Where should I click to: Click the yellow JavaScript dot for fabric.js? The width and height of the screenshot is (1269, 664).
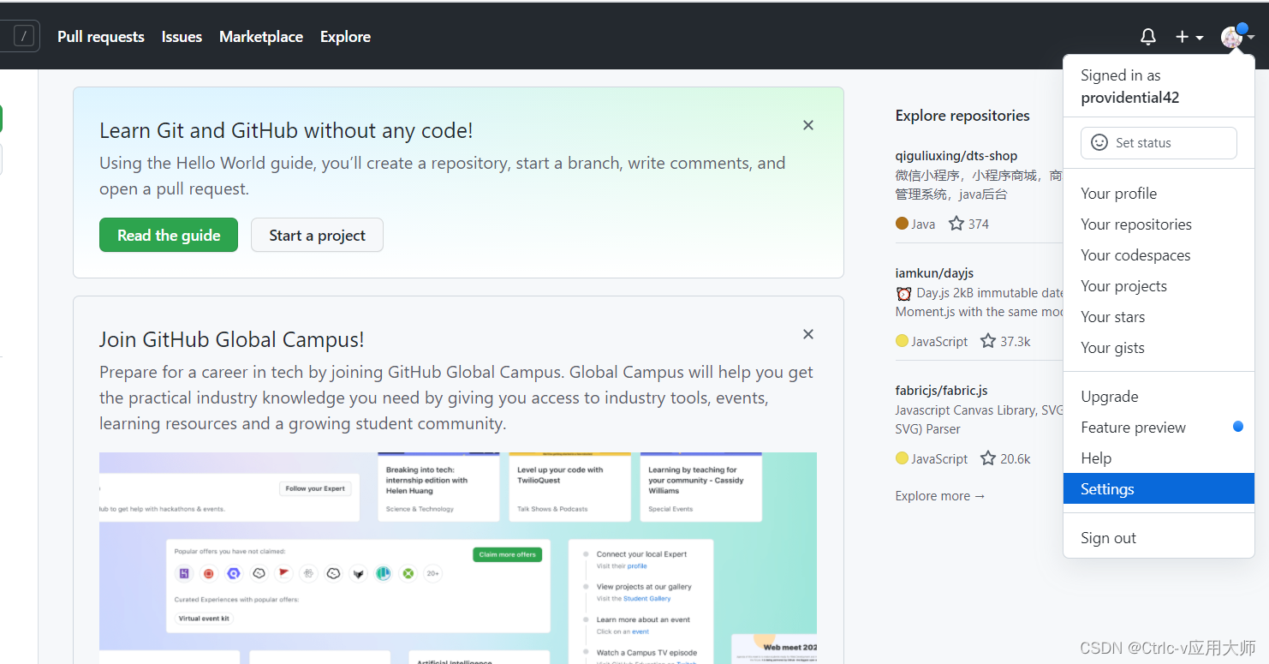pos(902,458)
